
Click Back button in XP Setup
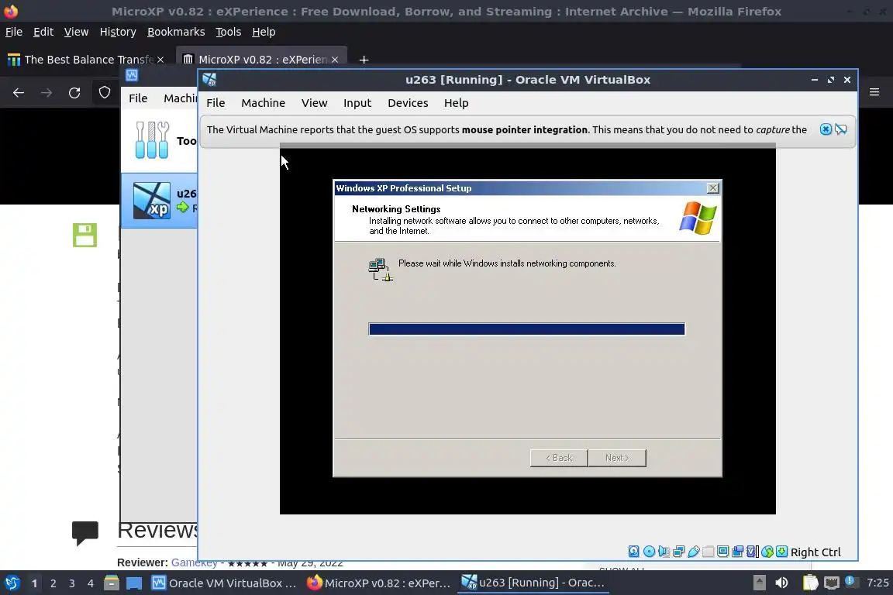point(559,458)
